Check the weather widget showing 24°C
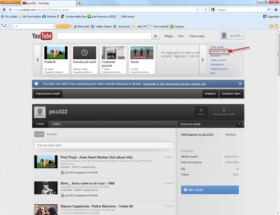This screenshot has height=215, width=280. tap(140, 27)
